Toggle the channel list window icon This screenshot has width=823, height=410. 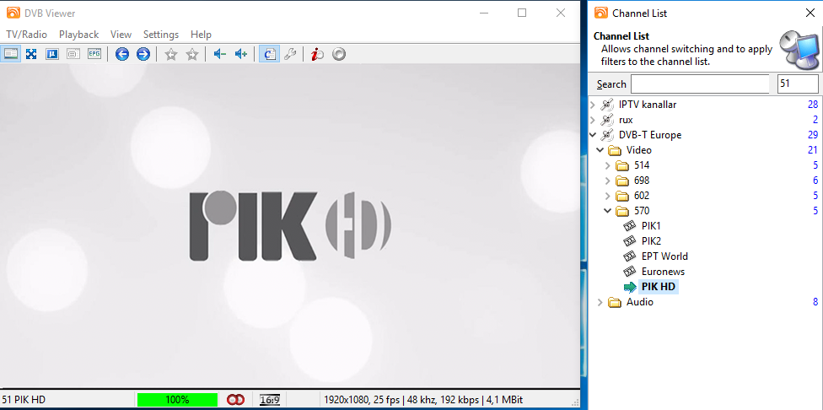click(269, 53)
